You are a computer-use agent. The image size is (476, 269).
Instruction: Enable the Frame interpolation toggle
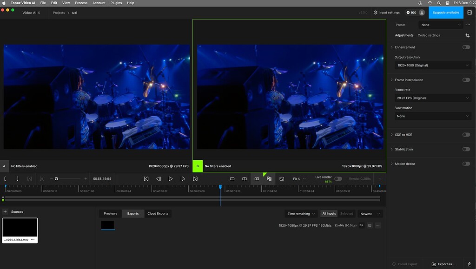(x=466, y=80)
